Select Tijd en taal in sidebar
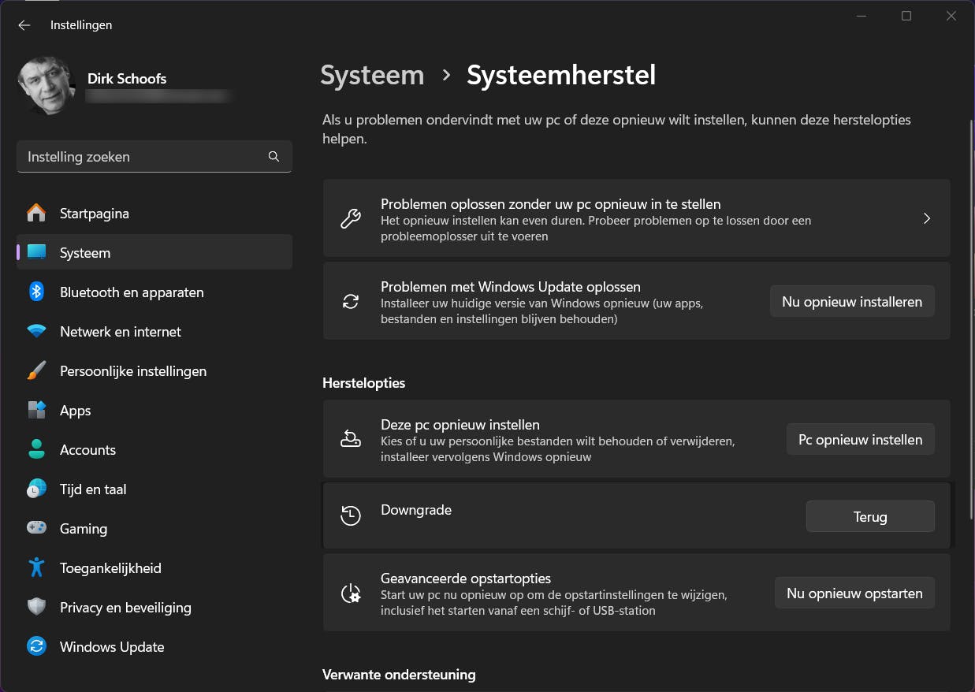The height and width of the screenshot is (692, 975). (x=93, y=489)
